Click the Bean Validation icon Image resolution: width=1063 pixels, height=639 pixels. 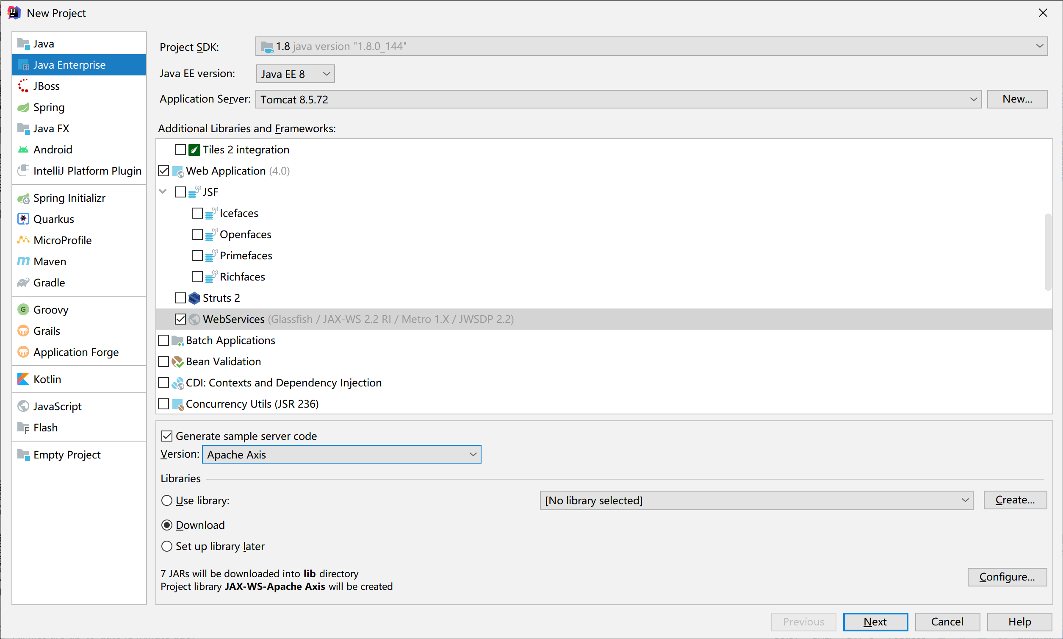point(178,362)
